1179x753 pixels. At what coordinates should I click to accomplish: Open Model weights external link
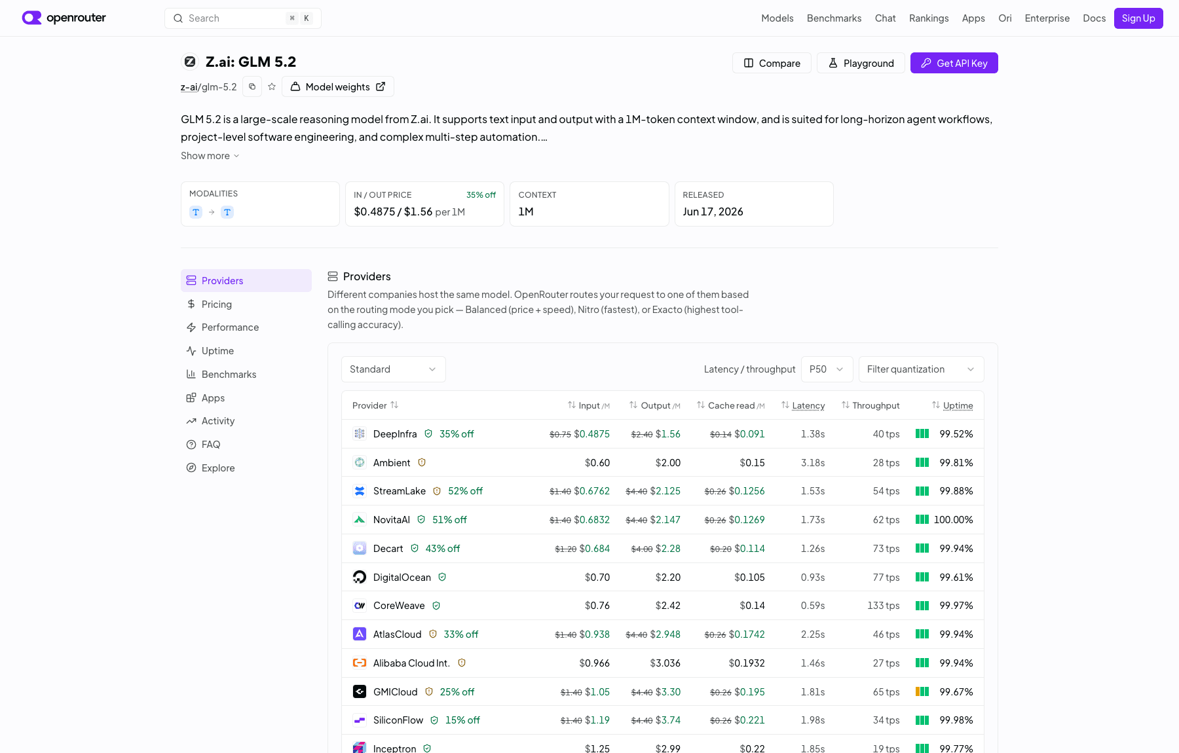point(337,86)
